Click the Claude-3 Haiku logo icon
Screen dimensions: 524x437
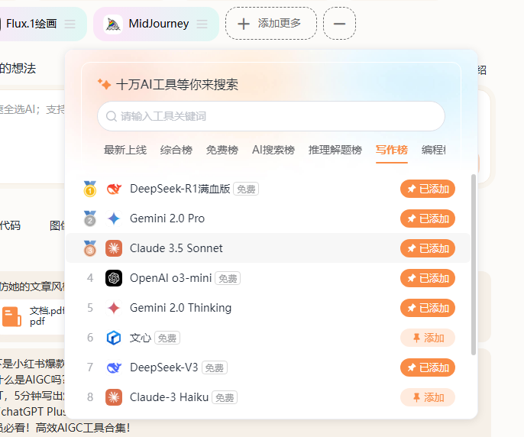click(x=114, y=397)
